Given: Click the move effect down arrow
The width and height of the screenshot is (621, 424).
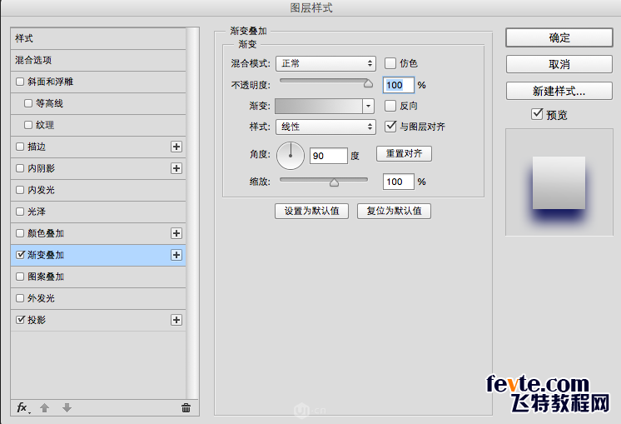Looking at the screenshot, I should pos(67,407).
